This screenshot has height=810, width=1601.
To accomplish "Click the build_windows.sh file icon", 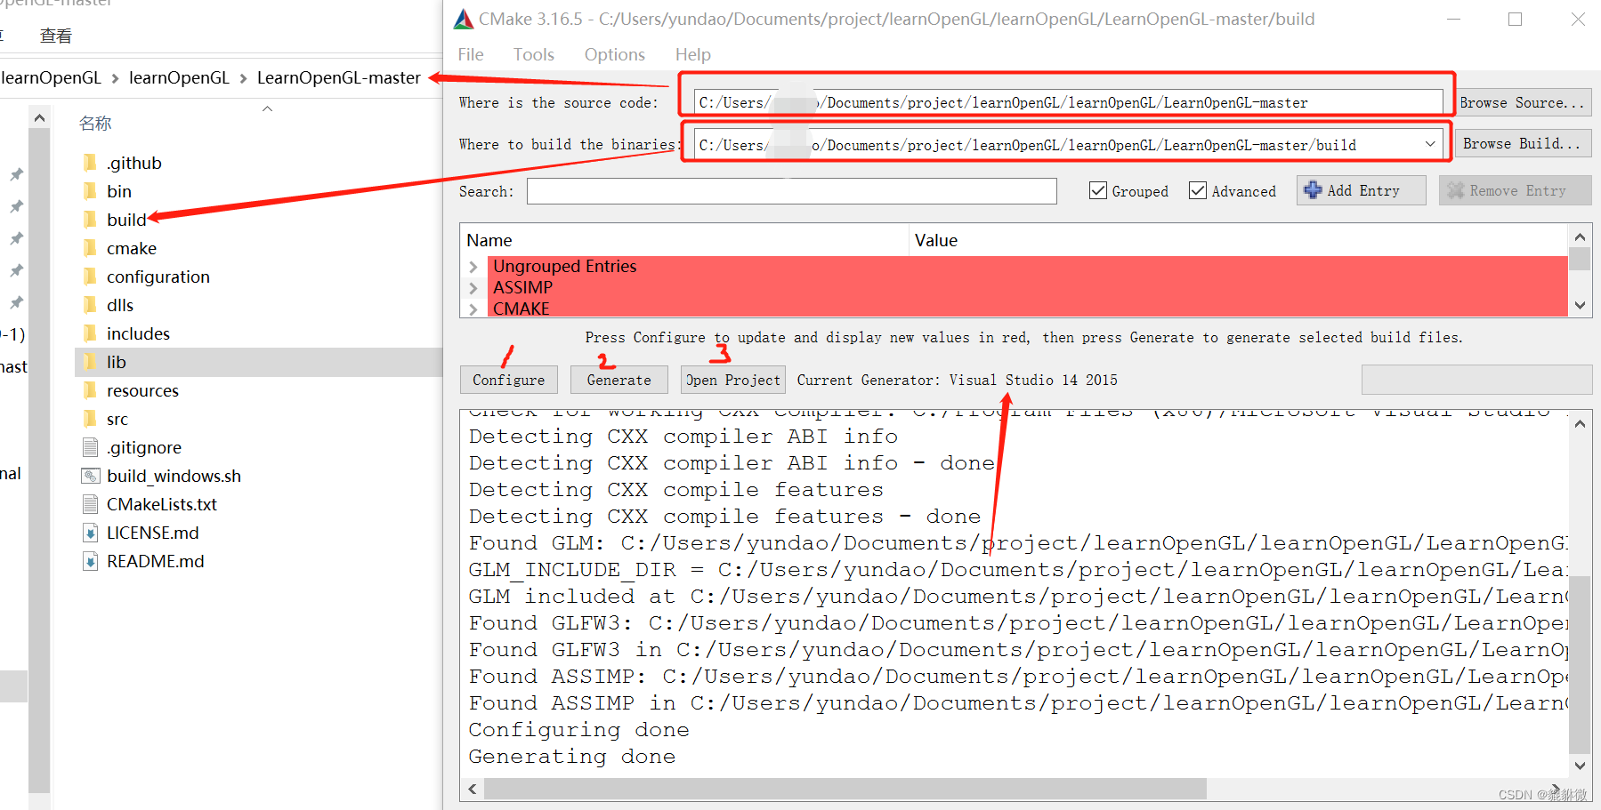I will 90,476.
